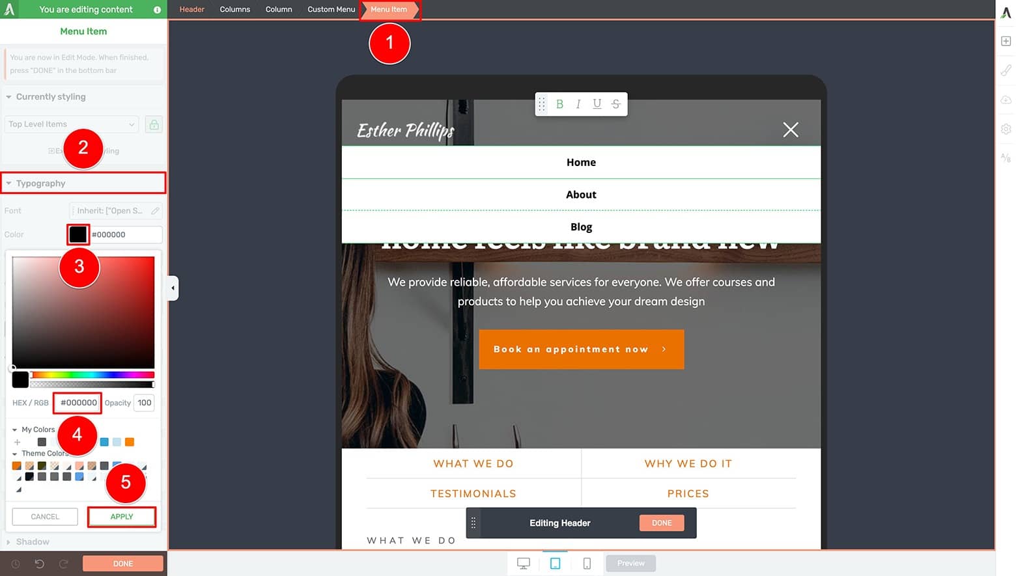The width and height of the screenshot is (1016, 576).
Task: Open the styling brush icon in right sidebar
Action: tap(1005, 70)
